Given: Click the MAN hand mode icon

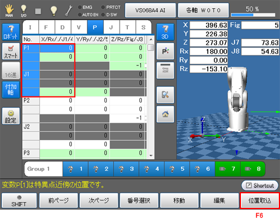Looking at the screenshot, I should point(9,11).
